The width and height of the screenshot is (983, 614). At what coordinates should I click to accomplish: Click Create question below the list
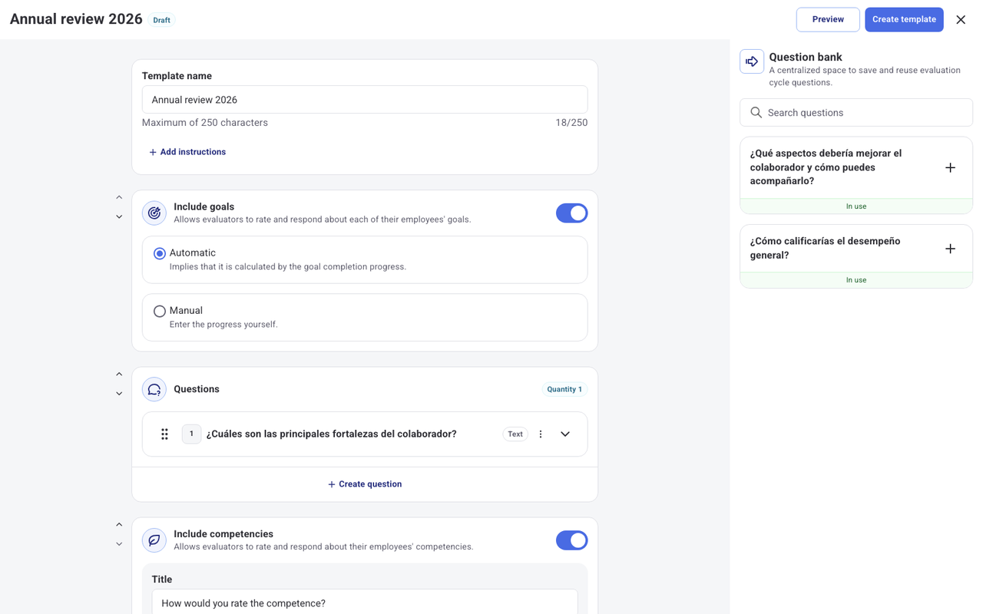(365, 484)
